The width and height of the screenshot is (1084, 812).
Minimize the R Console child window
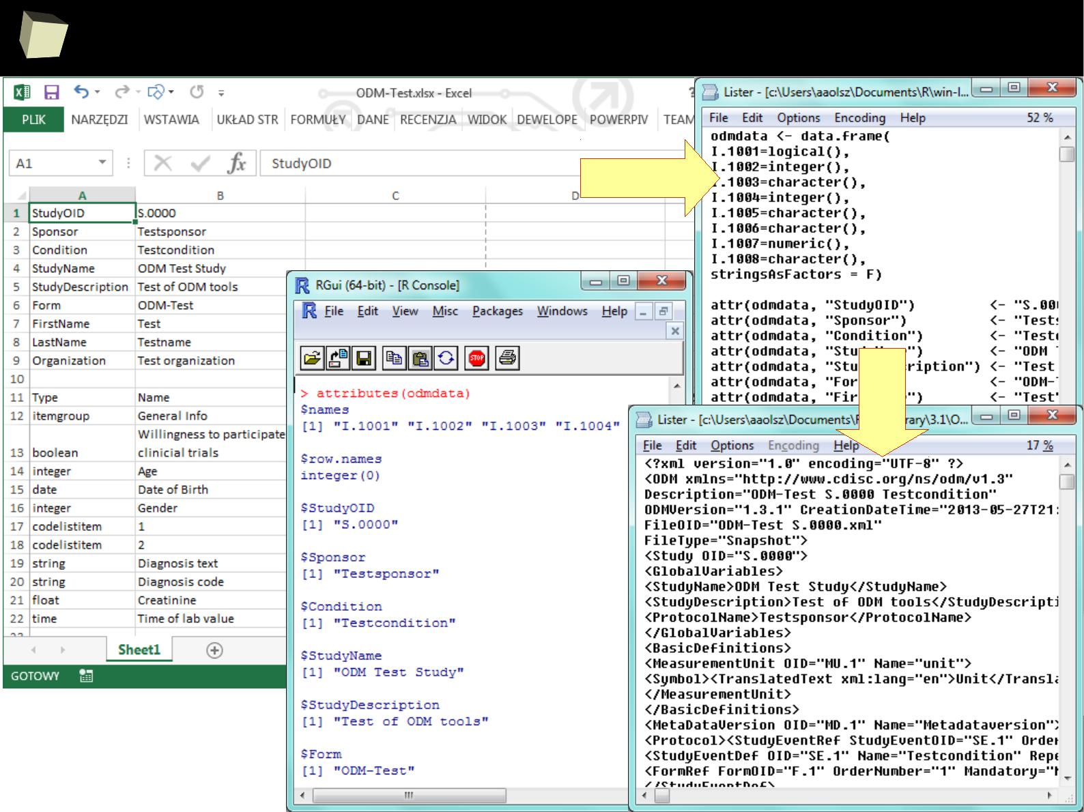(x=643, y=312)
